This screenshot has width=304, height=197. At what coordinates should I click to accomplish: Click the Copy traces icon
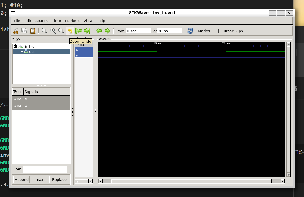pos(24,31)
